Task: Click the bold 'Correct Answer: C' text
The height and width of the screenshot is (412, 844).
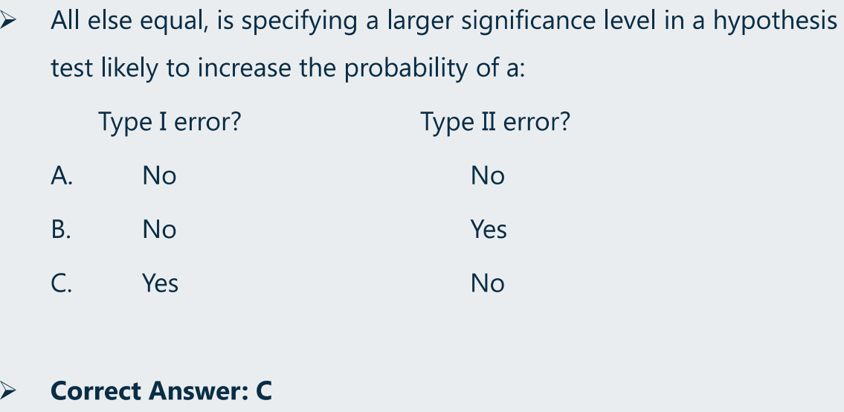Action: click(161, 390)
